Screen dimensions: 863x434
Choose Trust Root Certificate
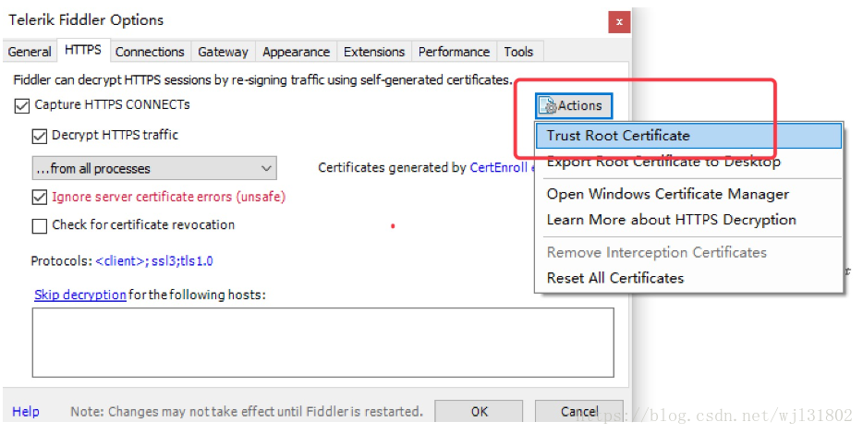688,136
